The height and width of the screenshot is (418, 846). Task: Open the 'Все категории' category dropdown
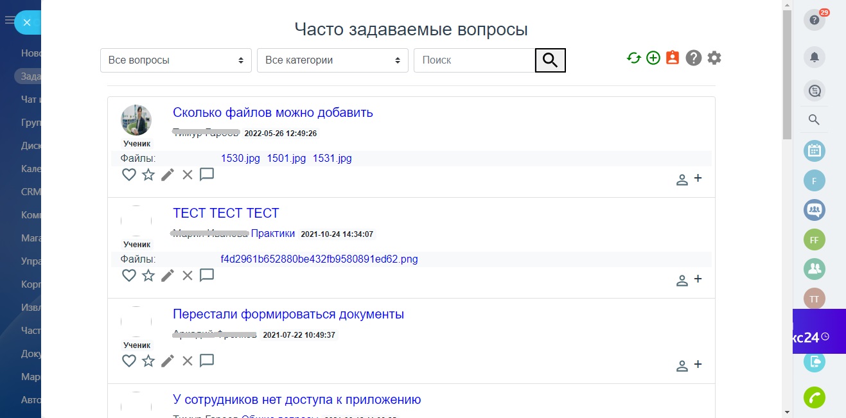(x=332, y=60)
